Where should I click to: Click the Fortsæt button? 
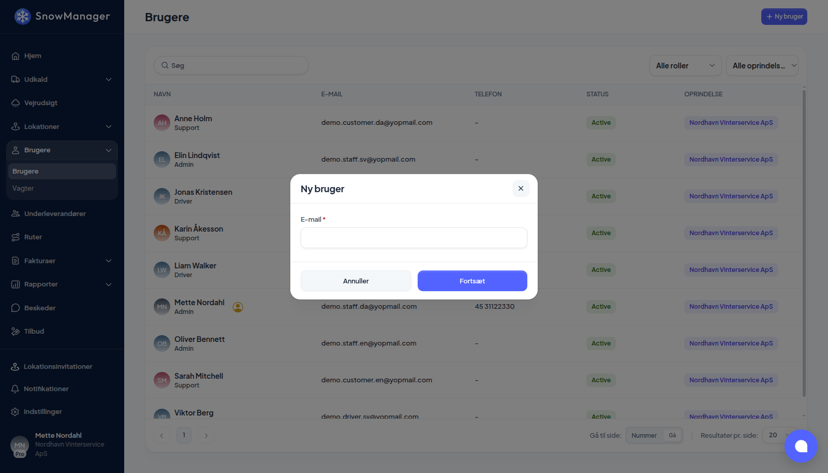coord(472,281)
